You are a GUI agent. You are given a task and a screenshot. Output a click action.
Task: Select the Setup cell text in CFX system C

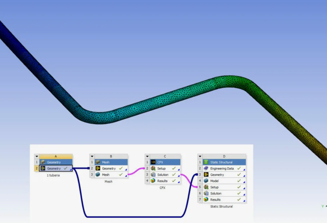pyautogui.click(x=162, y=168)
